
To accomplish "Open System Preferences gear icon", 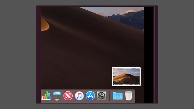I will [x=101, y=96].
